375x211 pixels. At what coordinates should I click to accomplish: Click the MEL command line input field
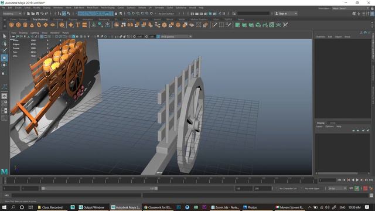pos(77,195)
